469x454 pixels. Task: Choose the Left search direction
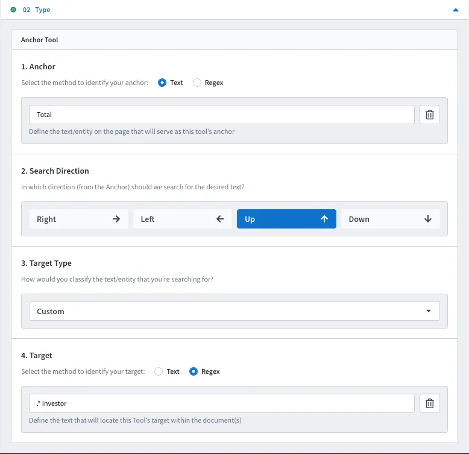183,219
